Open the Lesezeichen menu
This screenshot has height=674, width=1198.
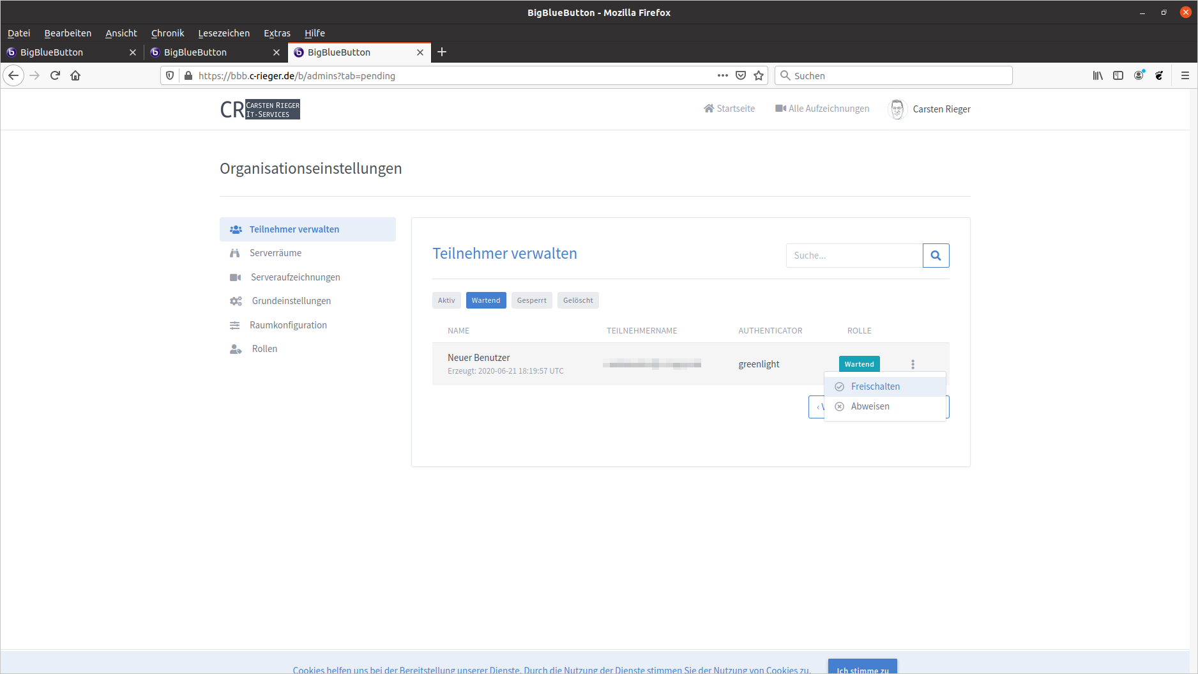pyautogui.click(x=224, y=33)
